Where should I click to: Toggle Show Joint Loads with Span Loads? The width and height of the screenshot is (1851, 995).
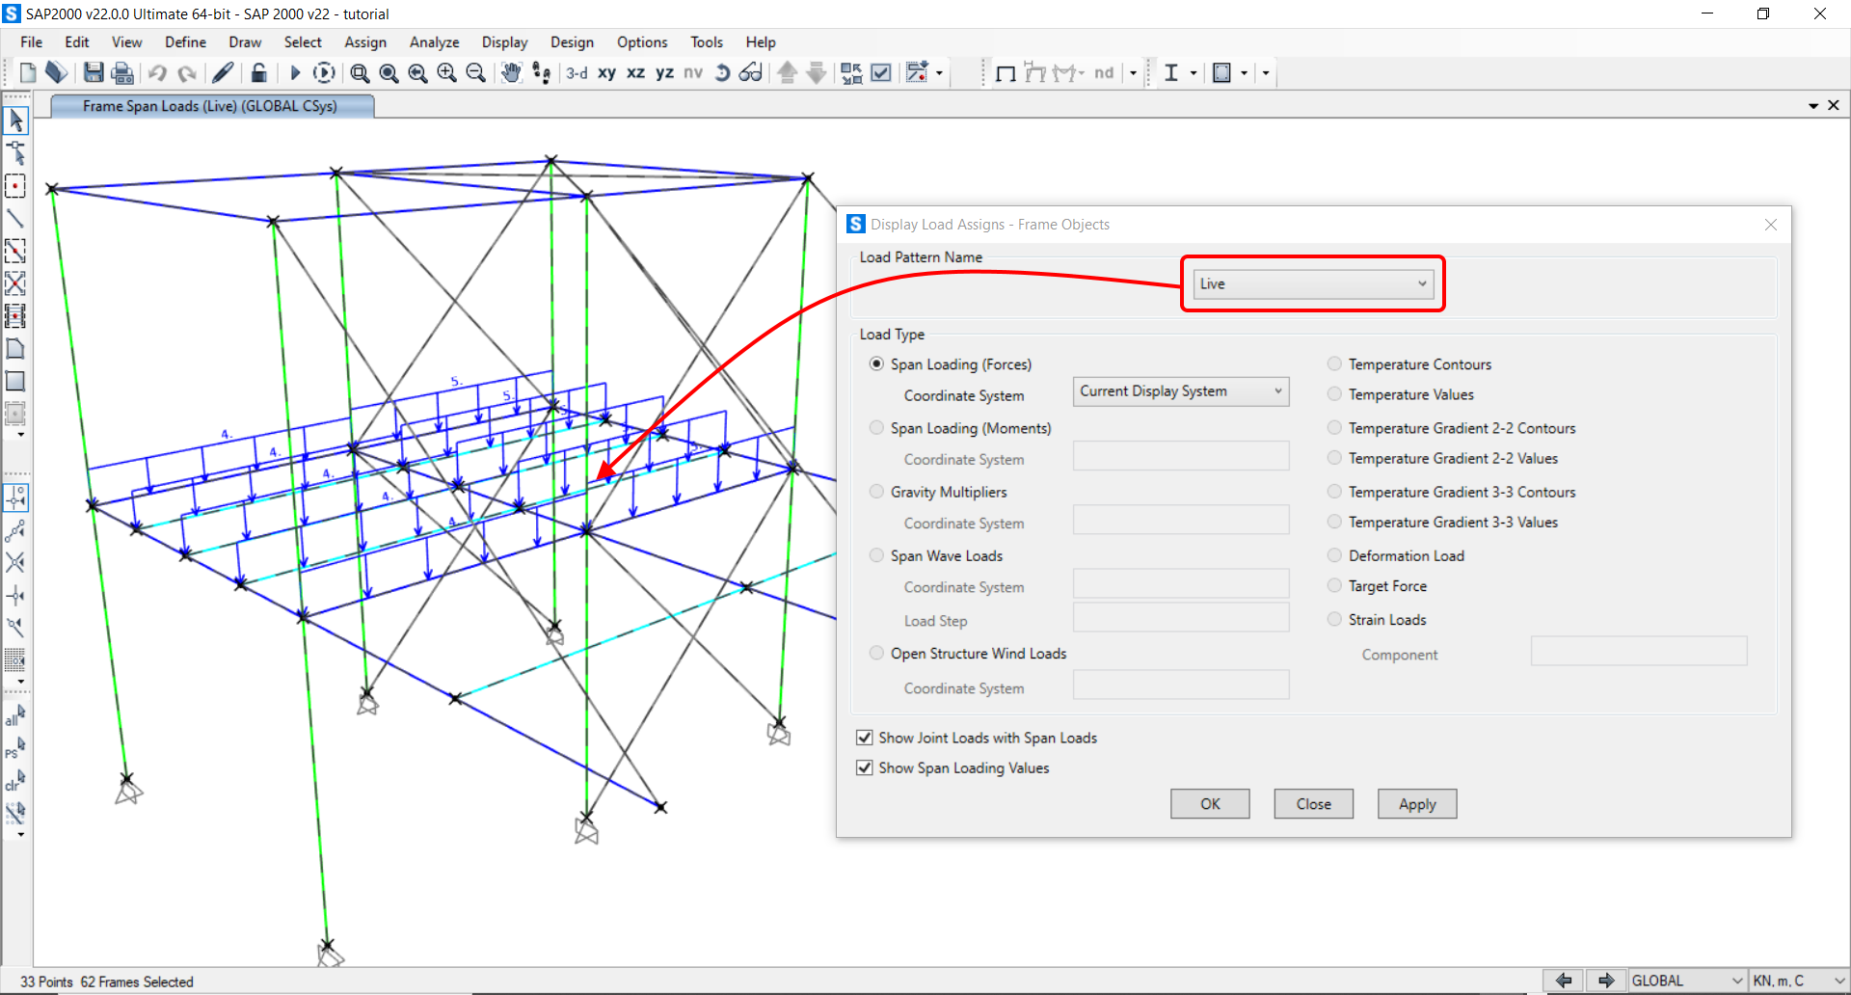tap(865, 738)
